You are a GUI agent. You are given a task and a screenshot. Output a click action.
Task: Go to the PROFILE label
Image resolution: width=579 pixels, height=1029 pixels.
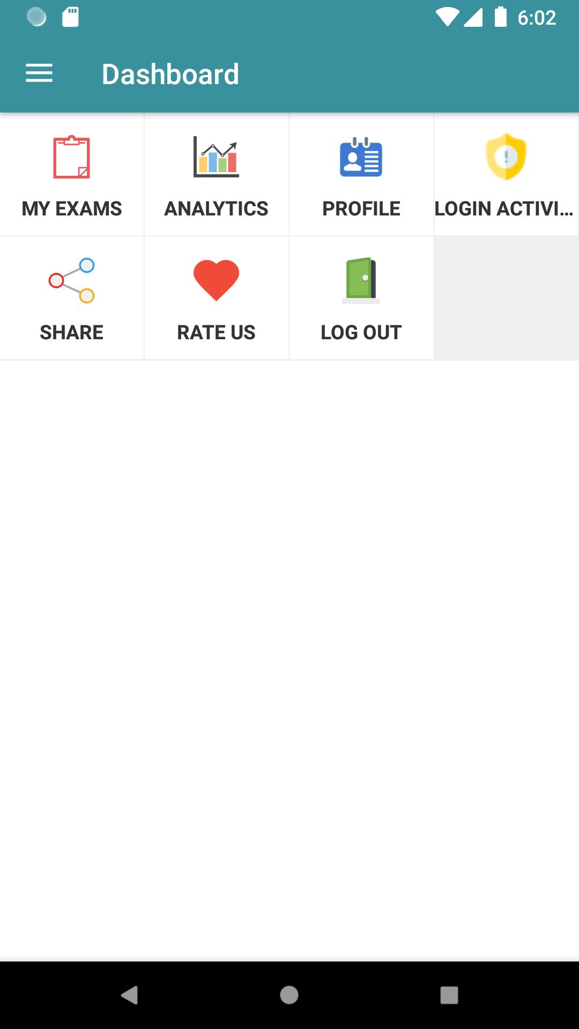361,208
